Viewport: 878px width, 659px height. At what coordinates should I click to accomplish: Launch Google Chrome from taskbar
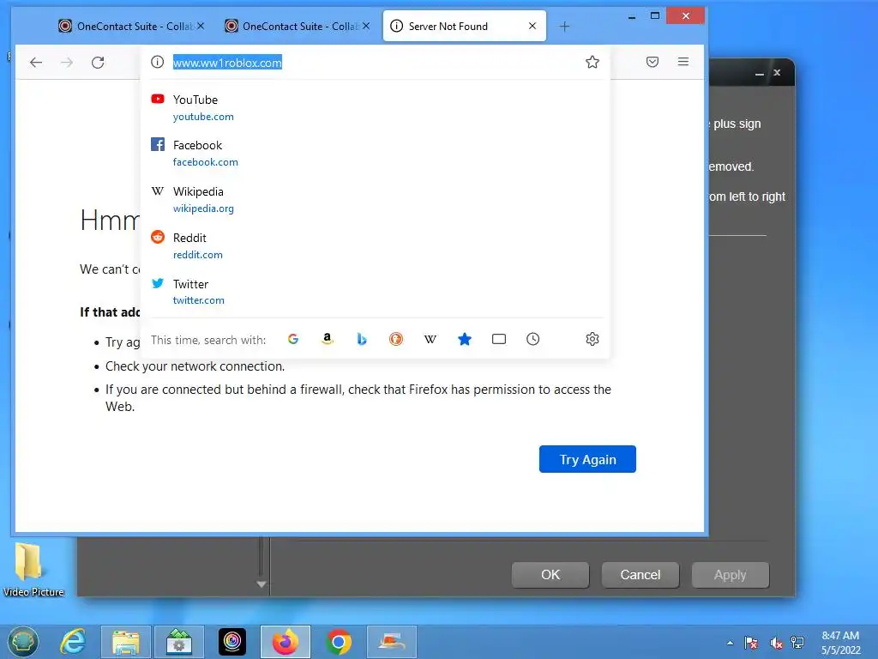point(338,642)
